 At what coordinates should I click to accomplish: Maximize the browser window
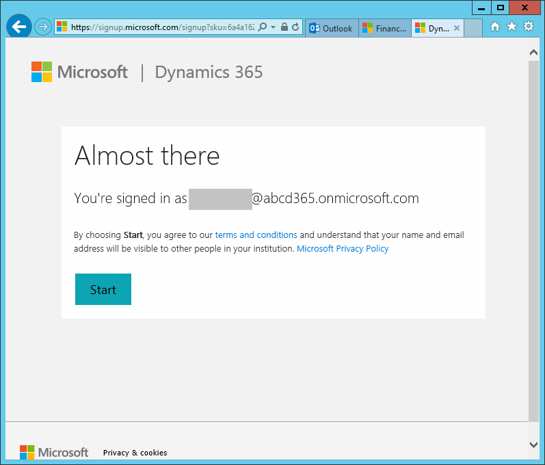(x=500, y=8)
